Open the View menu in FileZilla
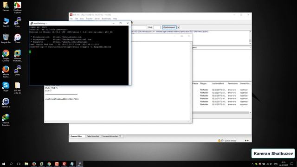Screen dimensions: 297x167 (82, 19)
